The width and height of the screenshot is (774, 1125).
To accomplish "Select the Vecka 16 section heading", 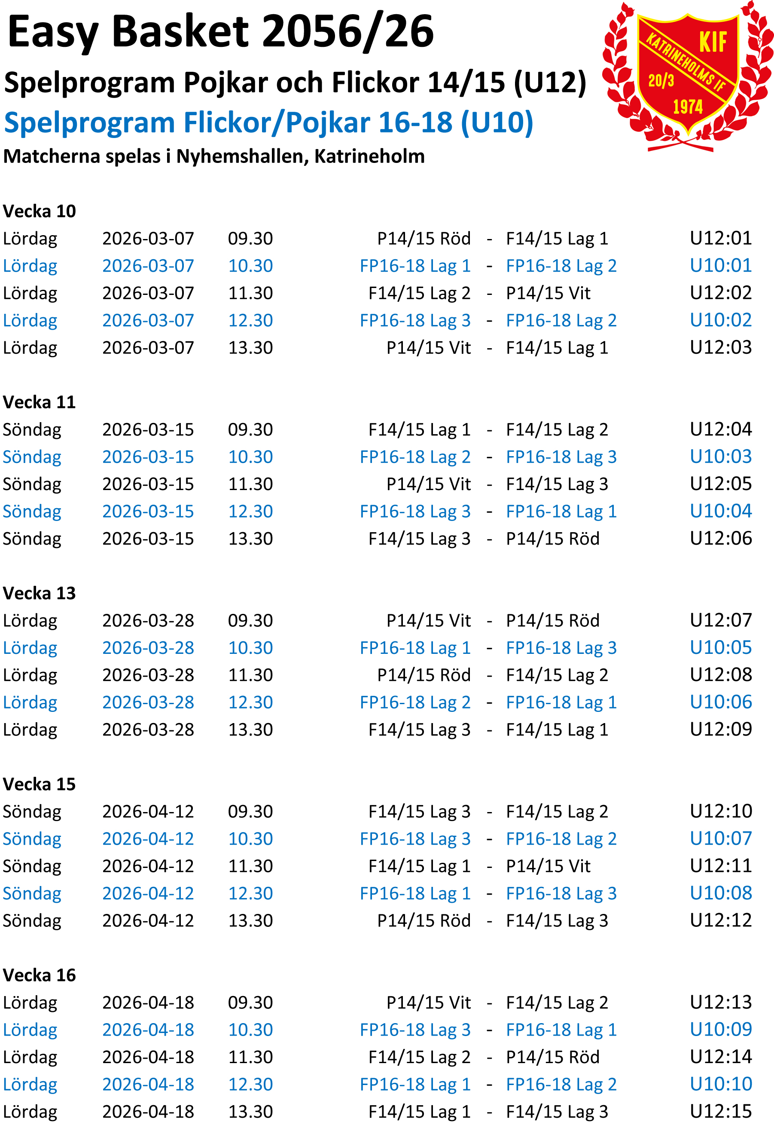I will 39,975.
